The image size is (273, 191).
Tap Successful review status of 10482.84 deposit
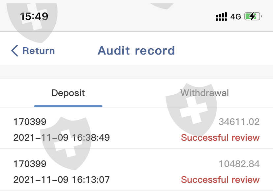220,180
